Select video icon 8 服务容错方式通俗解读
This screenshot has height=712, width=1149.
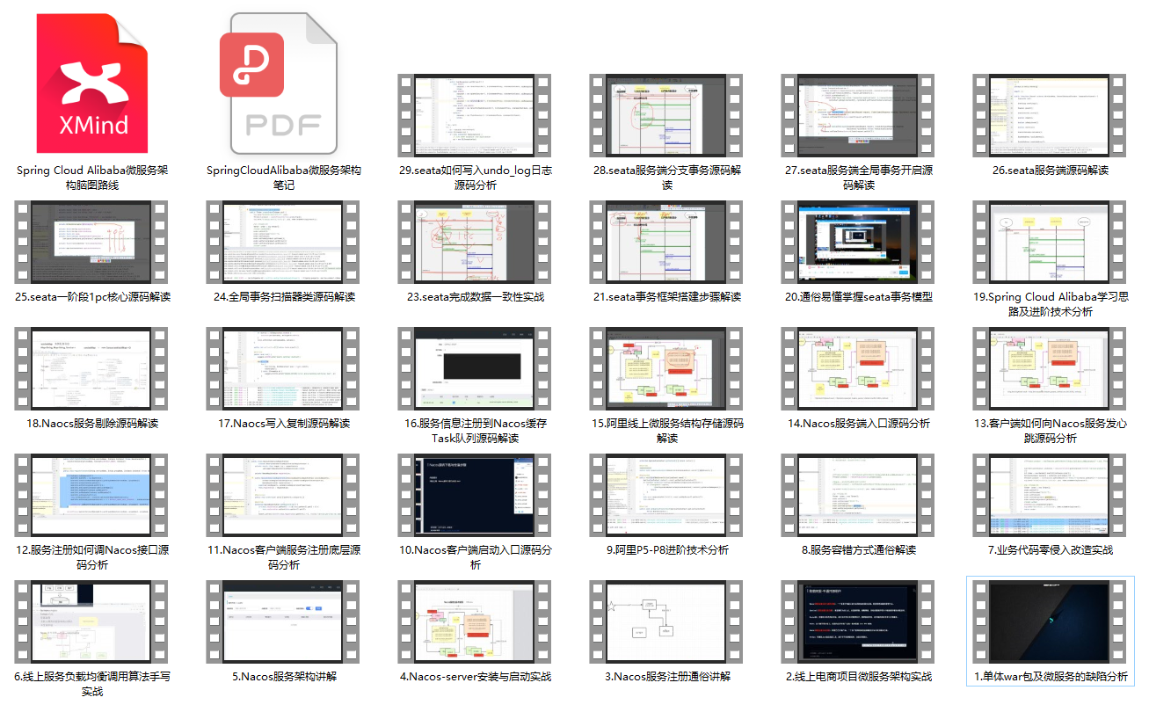click(x=859, y=495)
